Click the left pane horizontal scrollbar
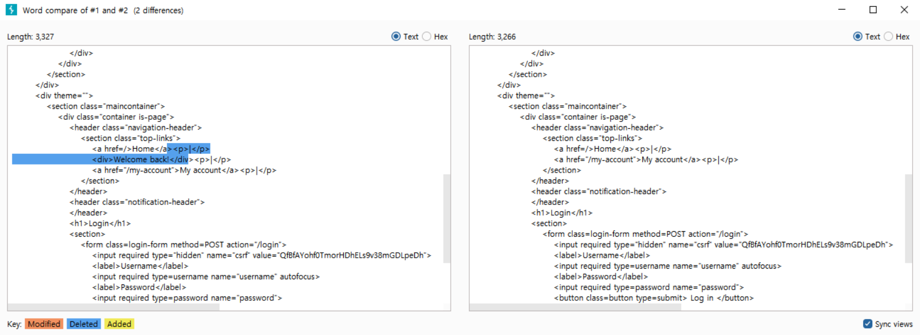This screenshot has width=920, height=335. click(114, 307)
